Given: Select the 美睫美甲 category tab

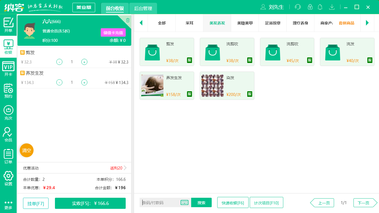Looking at the screenshot, I should click(245, 23).
